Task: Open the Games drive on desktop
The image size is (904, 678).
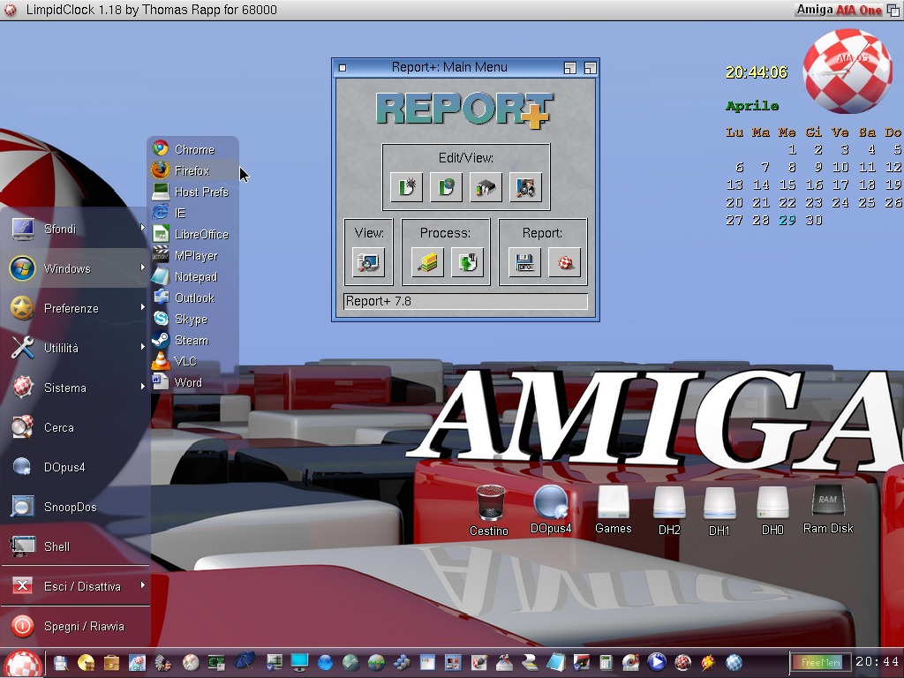Action: (613, 508)
